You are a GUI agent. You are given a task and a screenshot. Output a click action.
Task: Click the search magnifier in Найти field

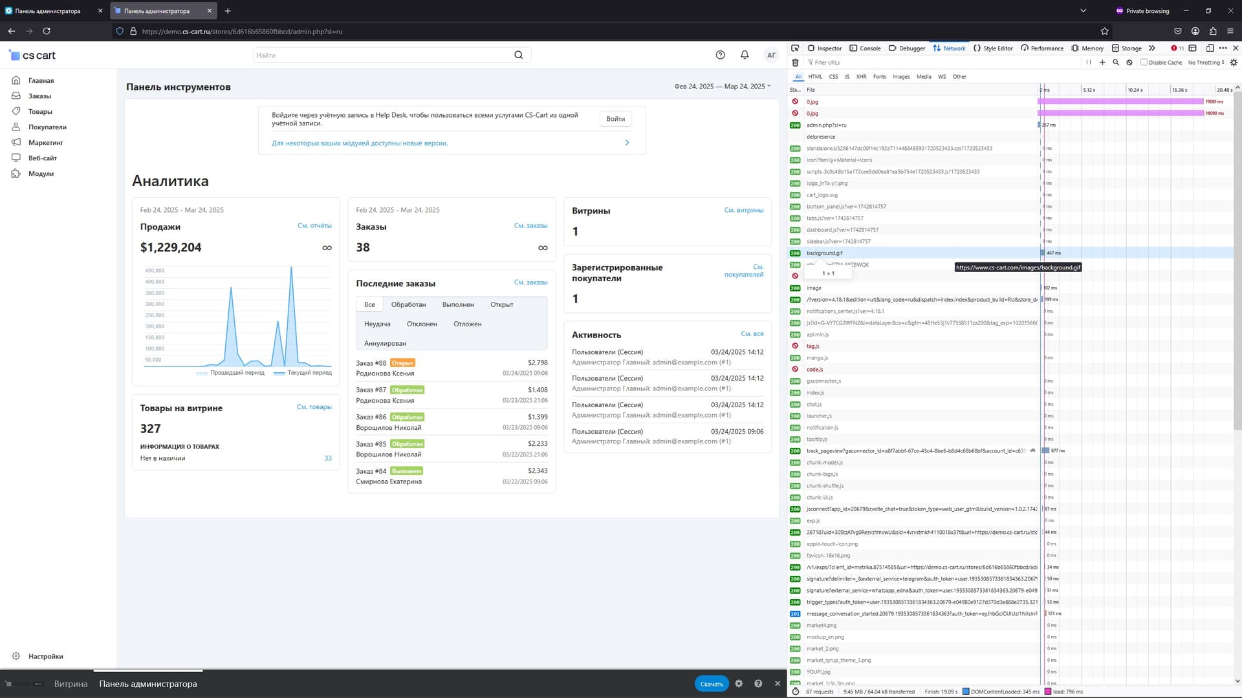click(519, 55)
